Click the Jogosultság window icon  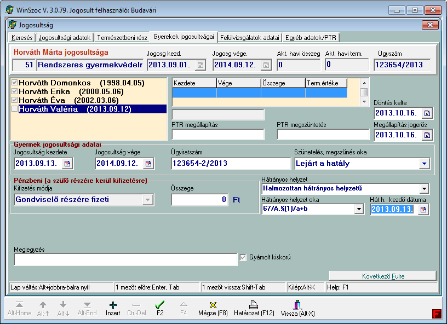coord(12,25)
